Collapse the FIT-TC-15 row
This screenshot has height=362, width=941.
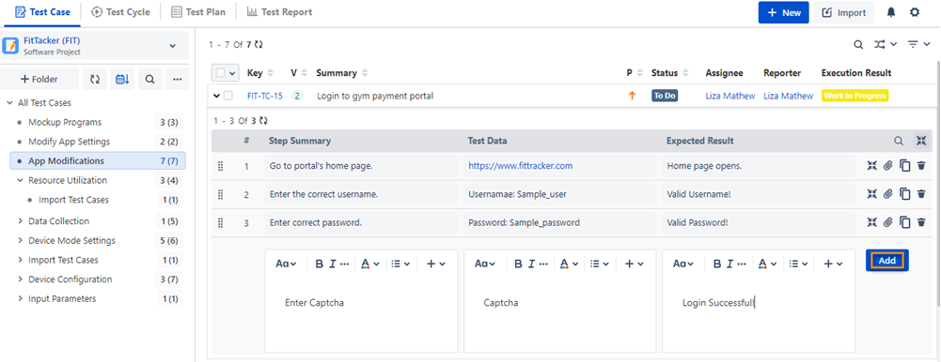point(216,96)
